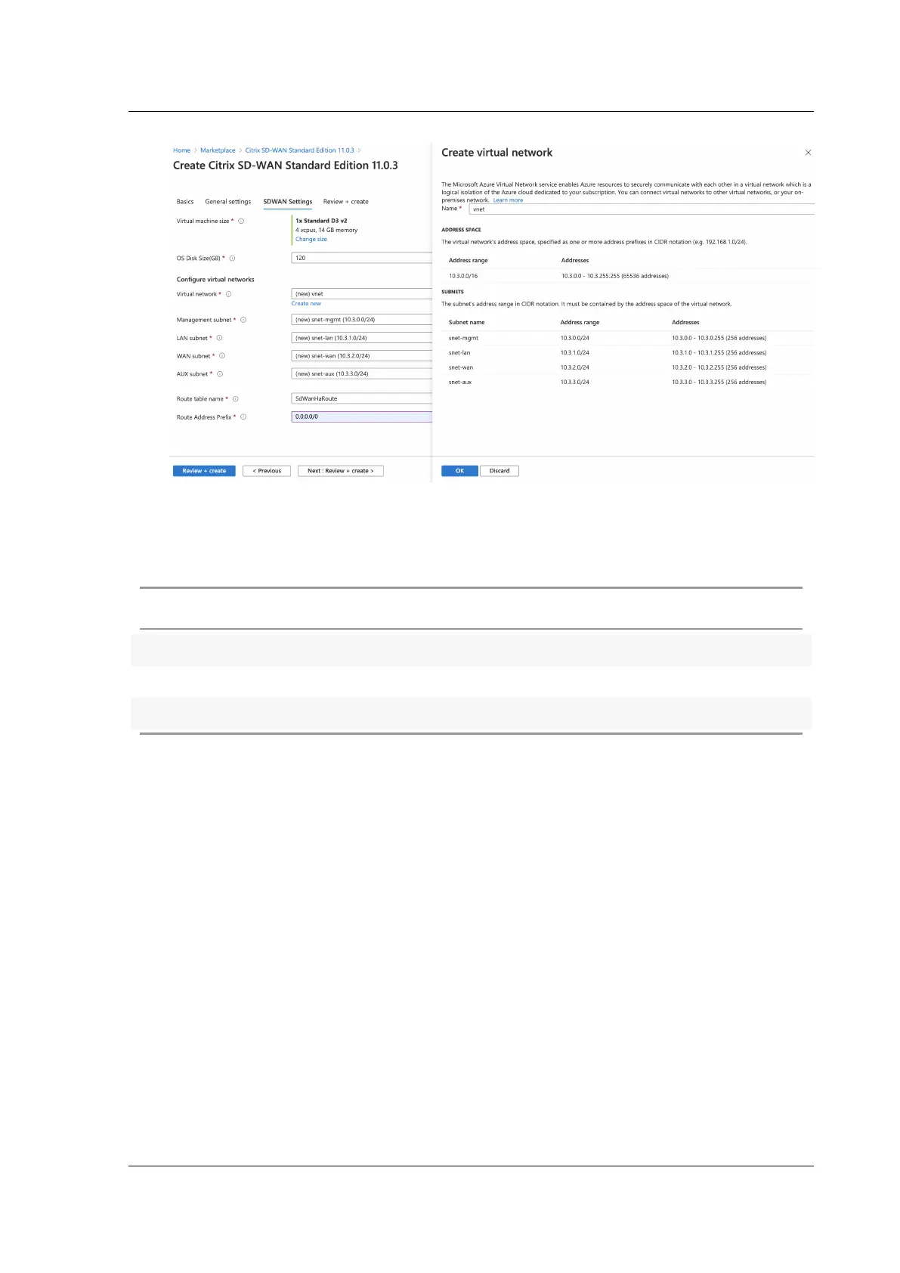900x1273 pixels.
Task: Confirm virtual network with OK button
Action: pos(459,471)
